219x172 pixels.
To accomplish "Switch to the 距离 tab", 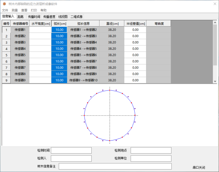I will coord(21,17).
